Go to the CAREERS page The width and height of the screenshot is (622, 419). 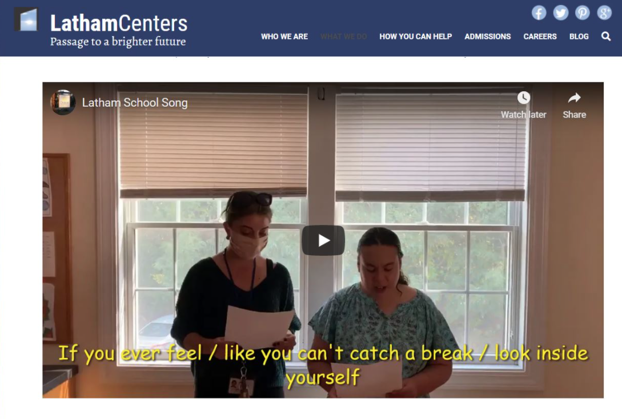click(540, 37)
